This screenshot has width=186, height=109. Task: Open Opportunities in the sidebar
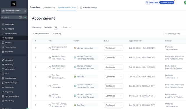10,47
